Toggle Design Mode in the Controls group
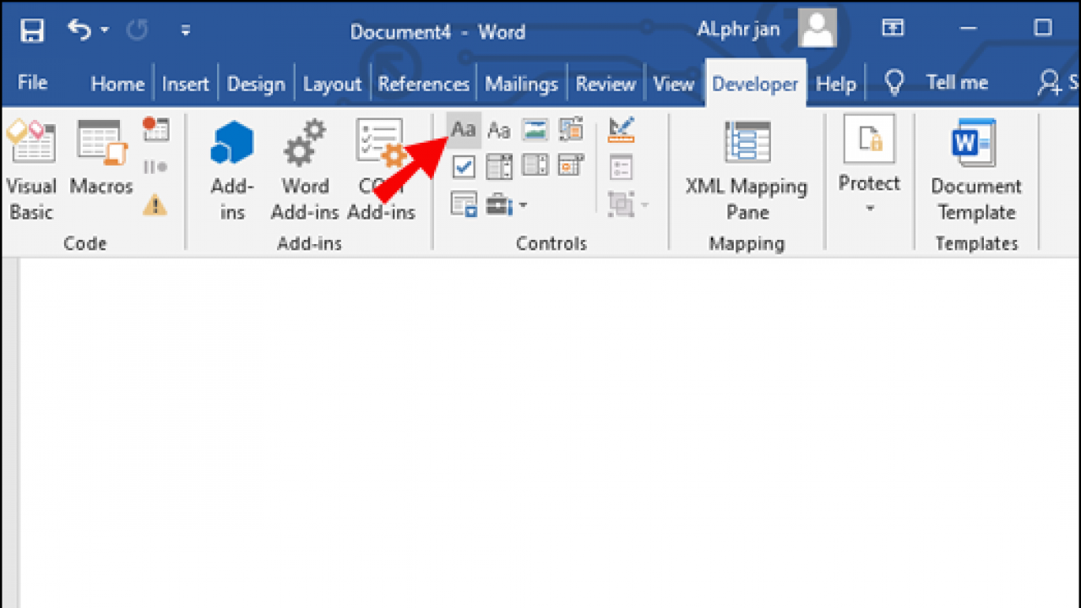 (x=621, y=128)
